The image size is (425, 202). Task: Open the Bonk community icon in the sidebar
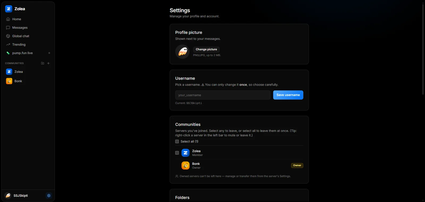[9, 81]
